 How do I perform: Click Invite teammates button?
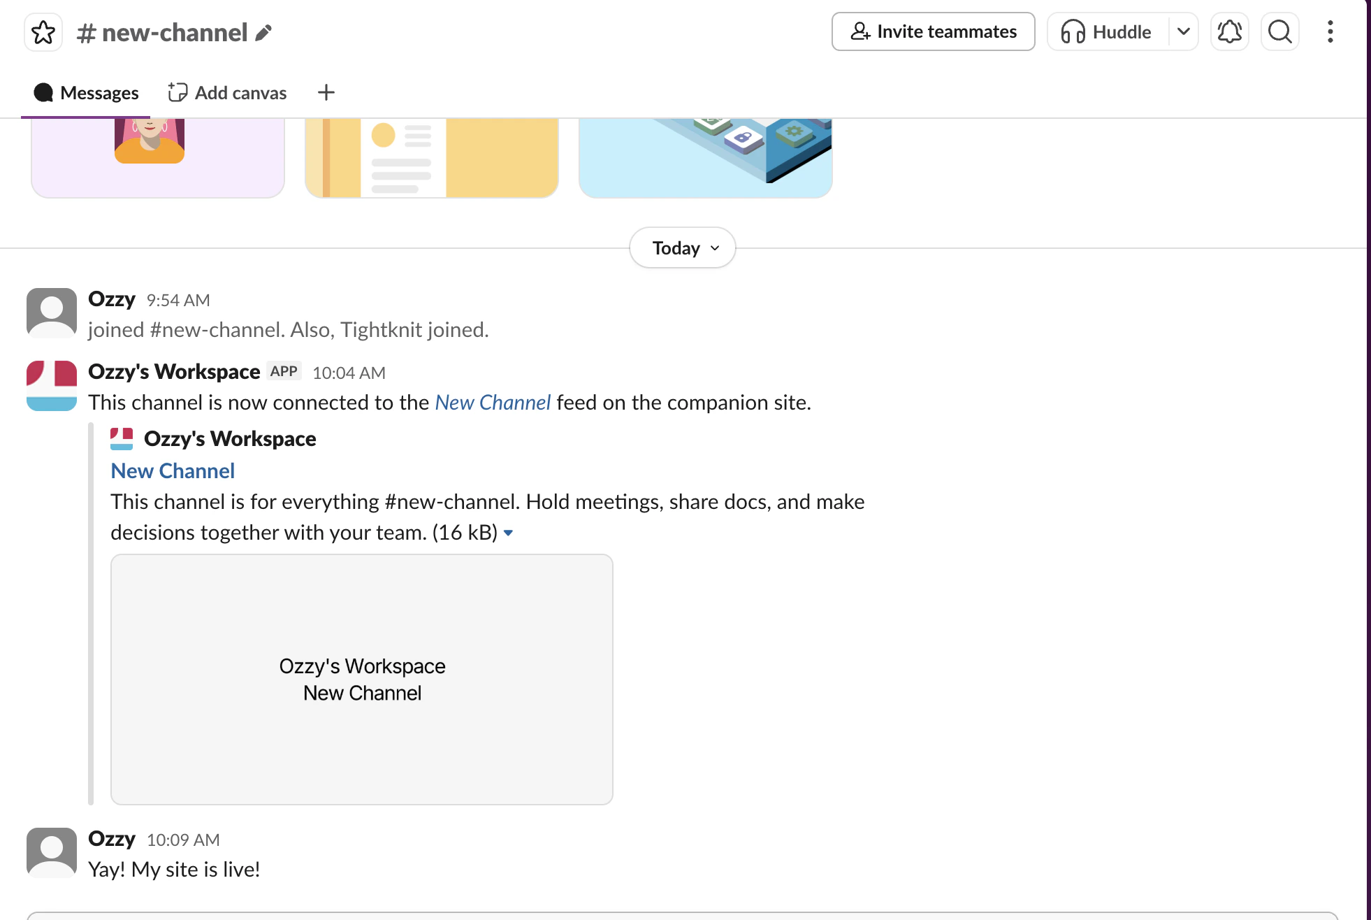[933, 31]
